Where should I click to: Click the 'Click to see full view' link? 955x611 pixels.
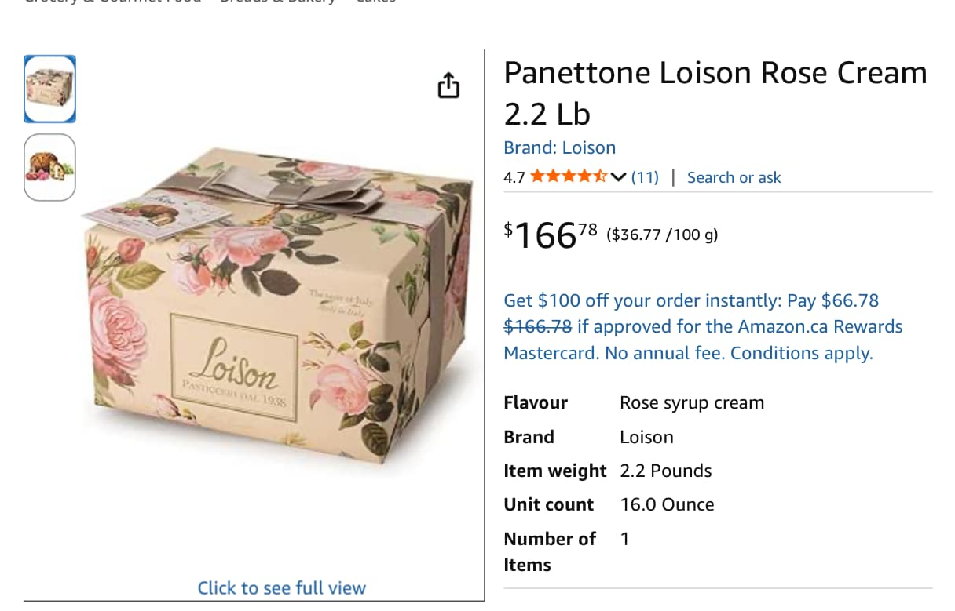click(281, 587)
